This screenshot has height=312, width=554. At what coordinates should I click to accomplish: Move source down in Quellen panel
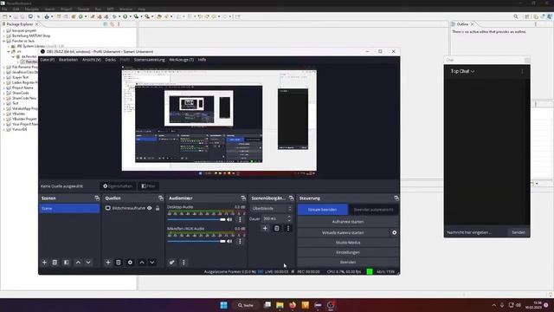[x=152, y=263]
